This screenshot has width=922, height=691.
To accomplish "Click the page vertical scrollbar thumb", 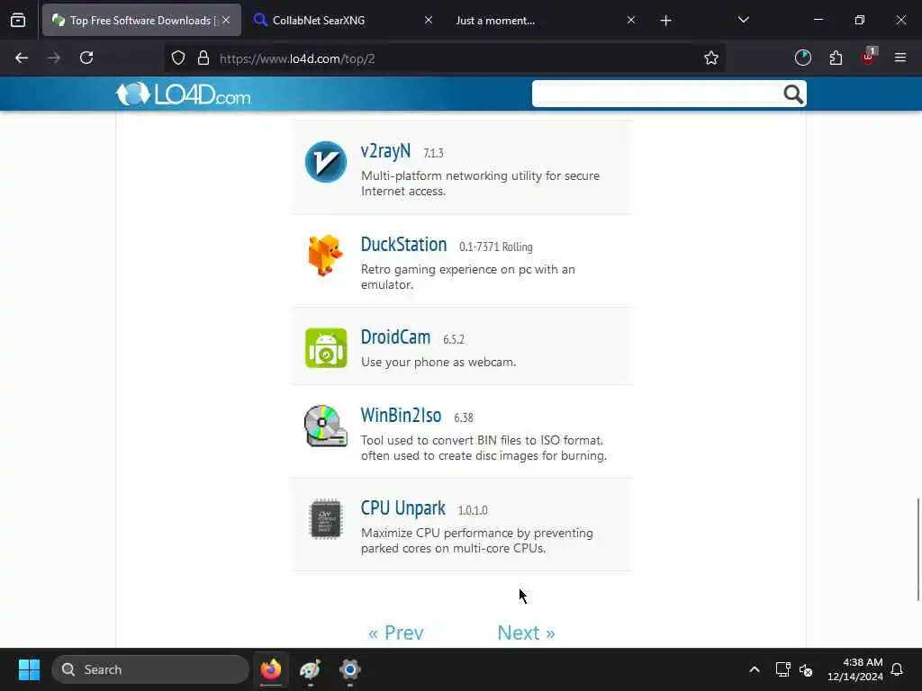I will [x=918, y=550].
